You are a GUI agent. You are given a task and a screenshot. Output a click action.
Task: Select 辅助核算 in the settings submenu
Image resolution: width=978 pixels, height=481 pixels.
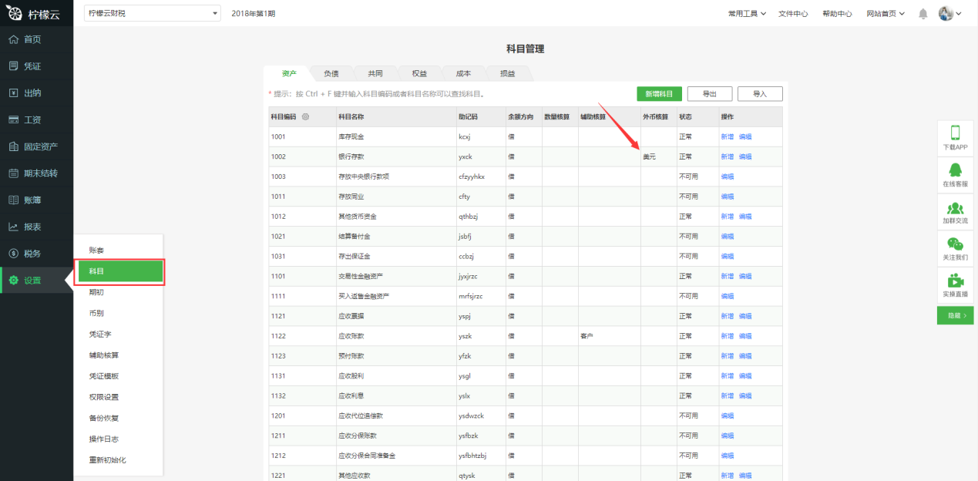pyautogui.click(x=103, y=355)
